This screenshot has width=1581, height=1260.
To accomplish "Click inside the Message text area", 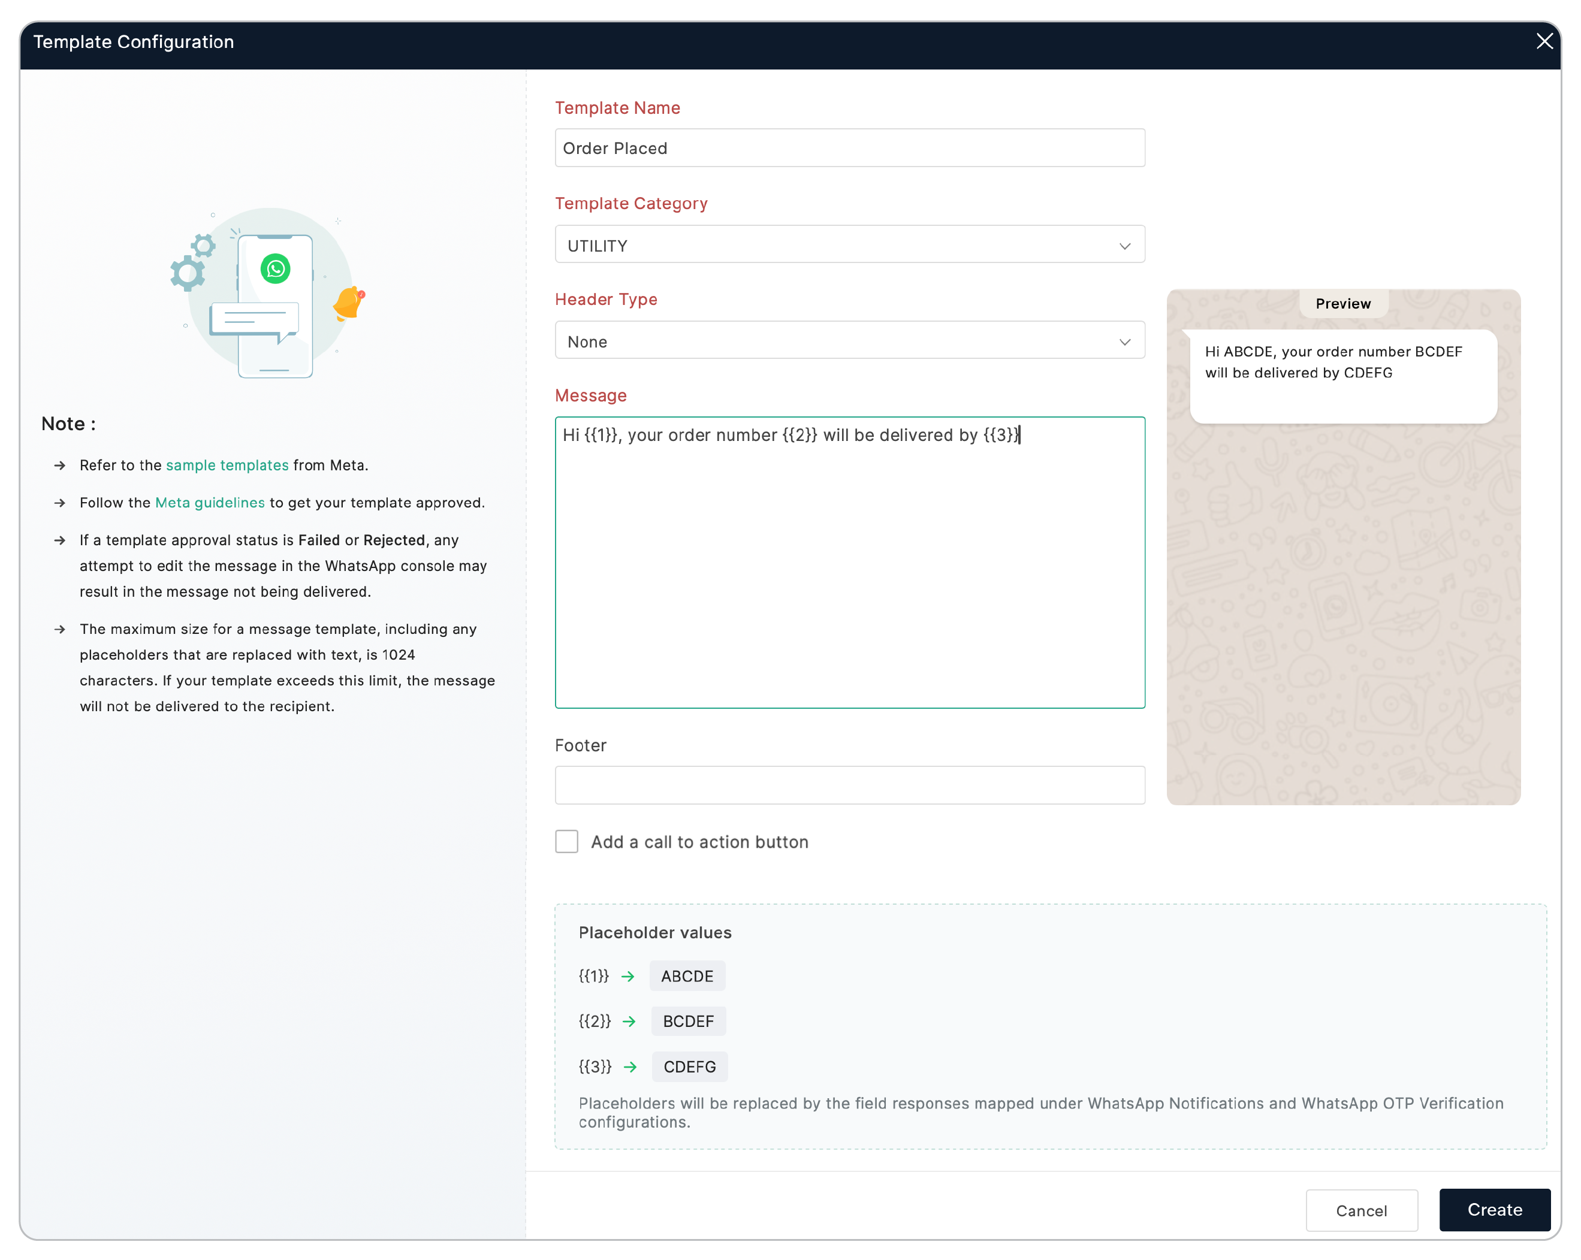I will click(849, 572).
